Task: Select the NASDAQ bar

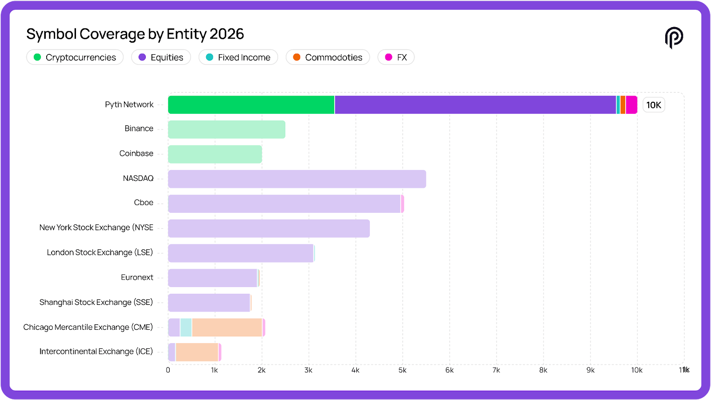Action: point(297,179)
